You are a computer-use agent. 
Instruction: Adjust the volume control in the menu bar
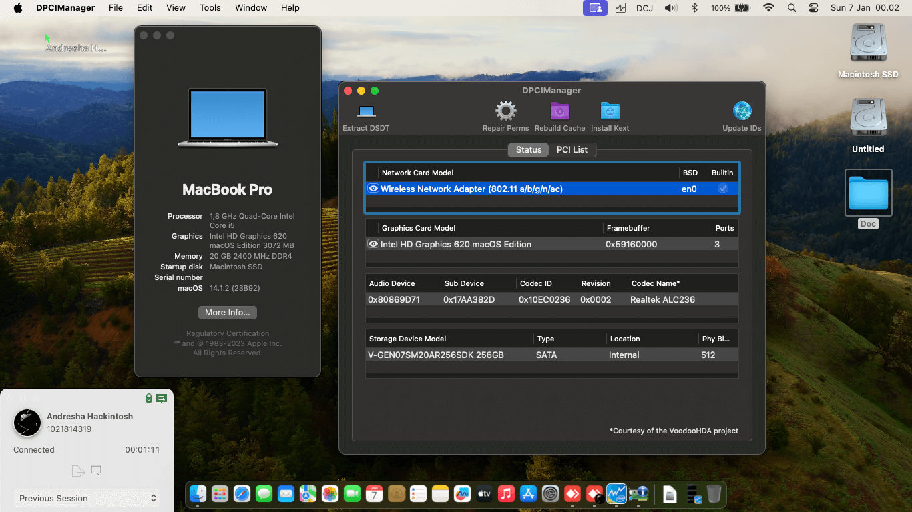(670, 8)
